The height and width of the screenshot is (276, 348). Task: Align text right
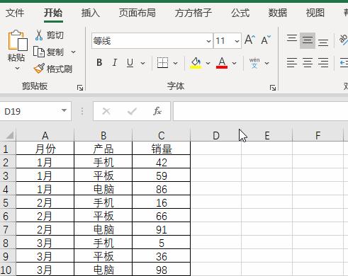(x=323, y=63)
